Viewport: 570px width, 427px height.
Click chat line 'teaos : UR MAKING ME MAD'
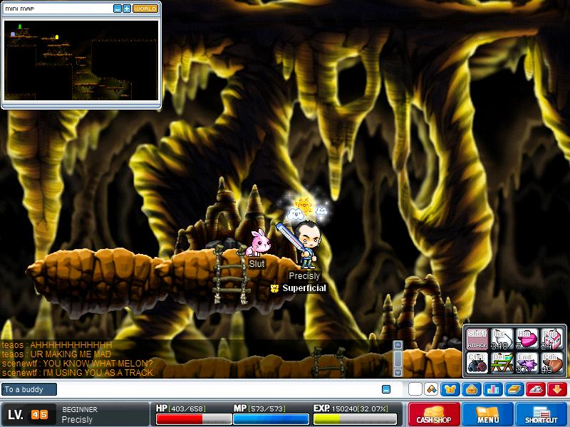pos(56,354)
